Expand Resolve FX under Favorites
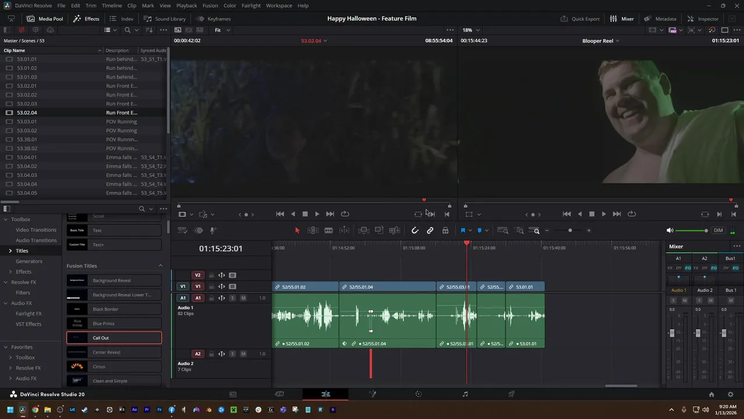This screenshot has width=744, height=419. [x=10, y=368]
